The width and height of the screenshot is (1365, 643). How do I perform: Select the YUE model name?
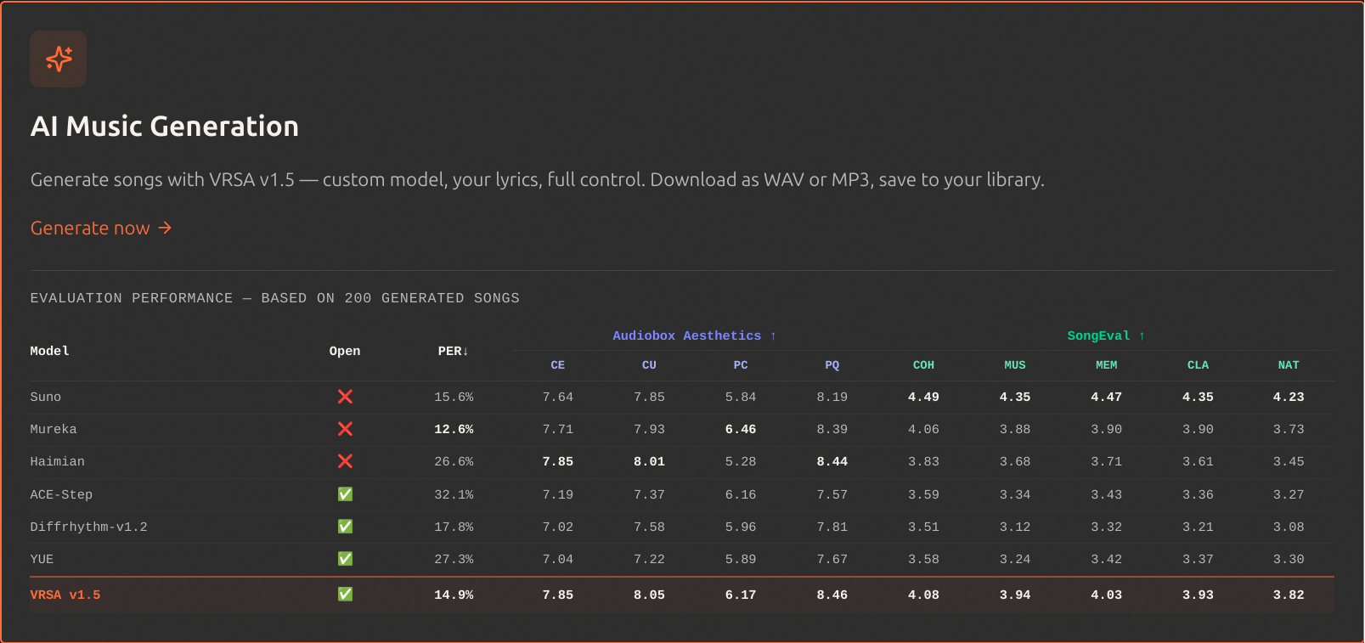click(42, 559)
